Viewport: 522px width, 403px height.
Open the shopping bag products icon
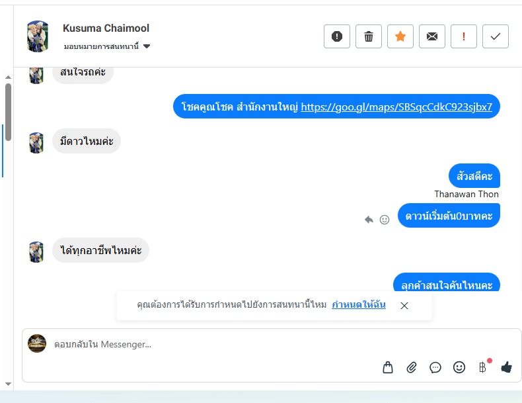(x=388, y=367)
